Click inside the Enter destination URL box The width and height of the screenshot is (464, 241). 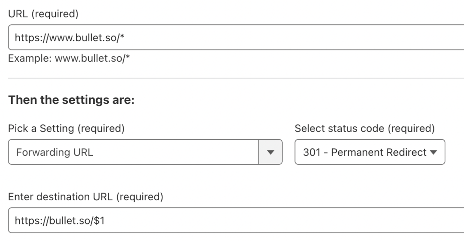point(136,220)
